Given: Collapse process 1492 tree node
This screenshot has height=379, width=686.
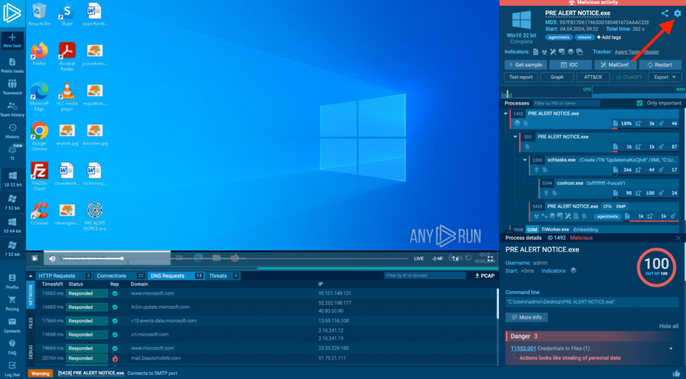Looking at the screenshot, I should [507, 114].
